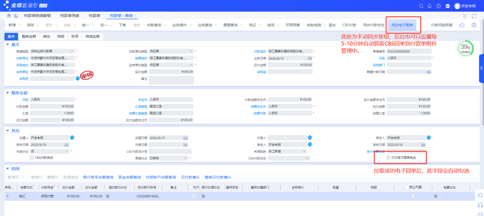
Task: Click the settings gear icon on the toolbar
Action: tap(474, 25)
